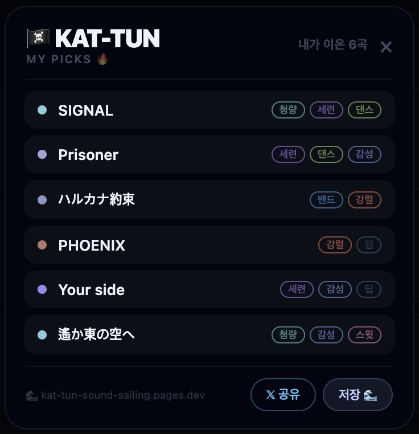Save the picks with 저장 button
419x434 pixels.
pos(358,395)
